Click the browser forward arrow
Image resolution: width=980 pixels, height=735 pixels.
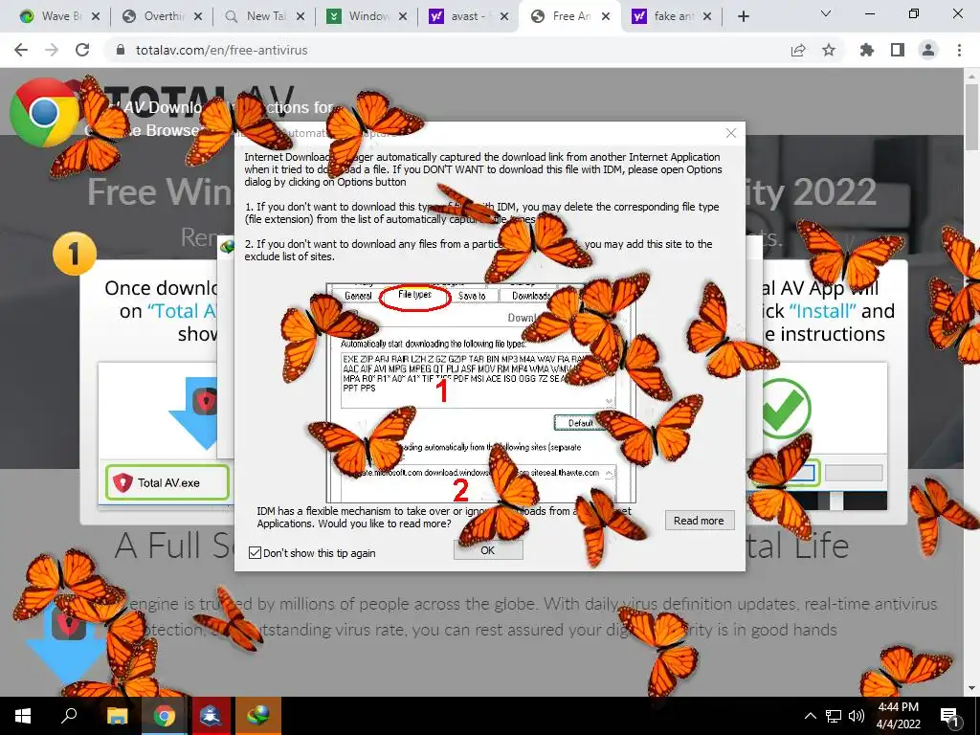52,50
